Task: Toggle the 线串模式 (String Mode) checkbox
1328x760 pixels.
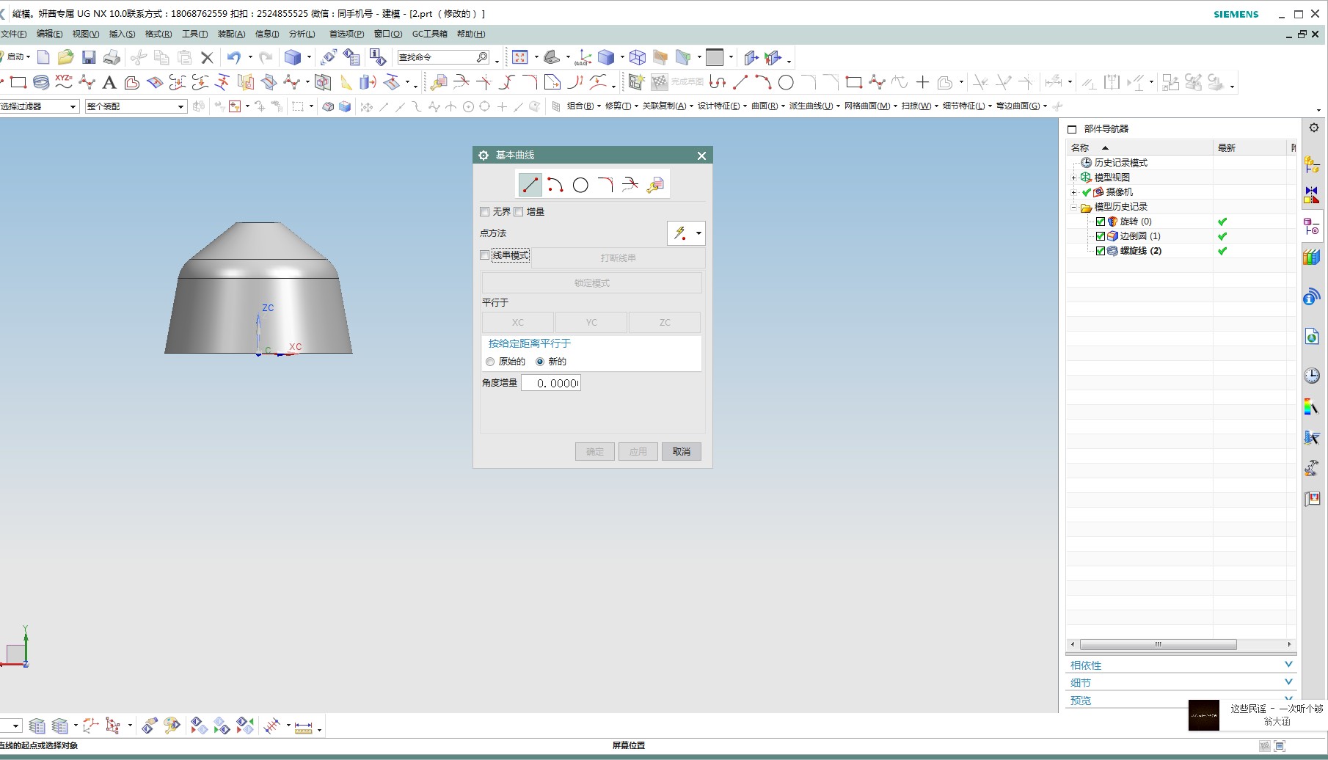Action: click(x=484, y=255)
